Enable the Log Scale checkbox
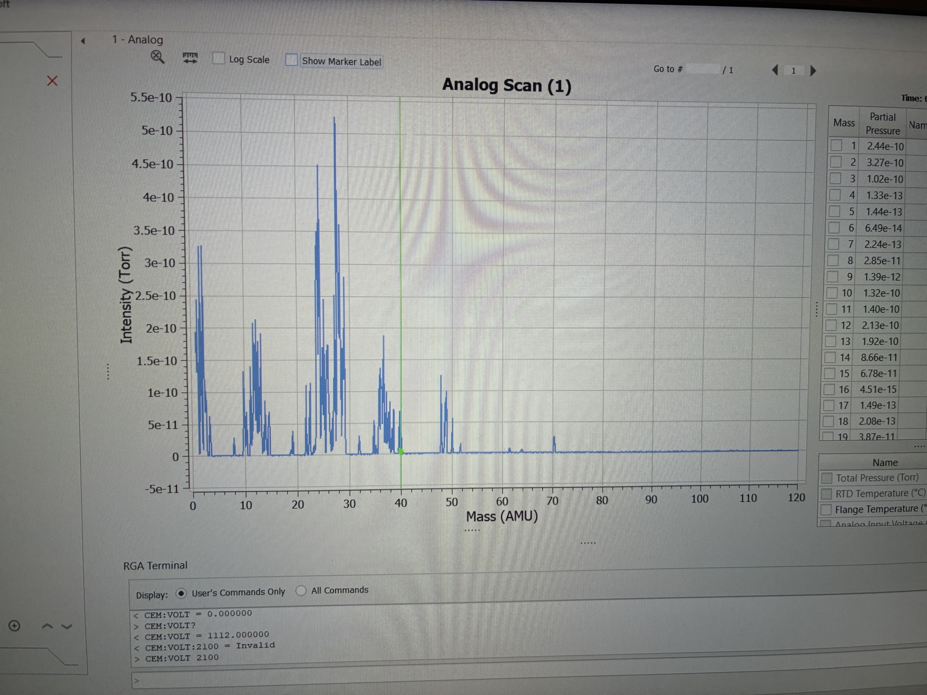Screen dimensions: 927x695 coord(218,58)
